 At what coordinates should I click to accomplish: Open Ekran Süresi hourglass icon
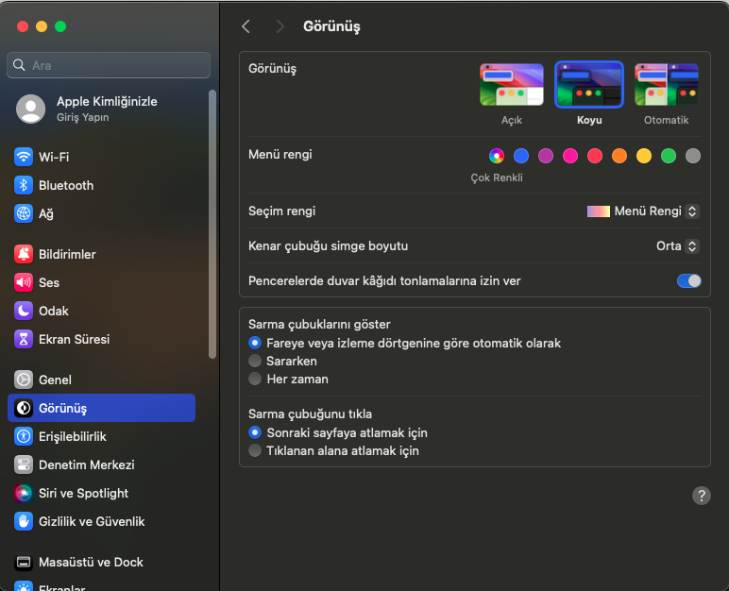click(x=24, y=339)
